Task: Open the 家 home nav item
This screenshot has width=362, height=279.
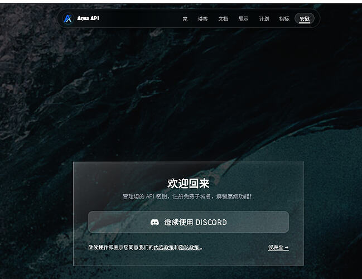Action: click(185, 19)
